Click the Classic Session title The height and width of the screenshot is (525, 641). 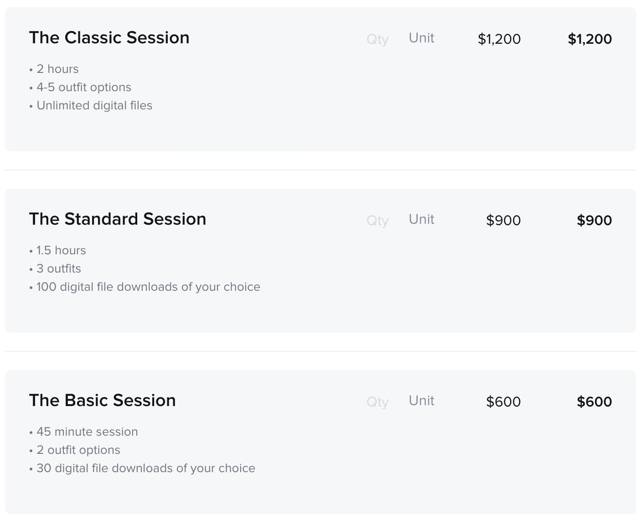(109, 38)
